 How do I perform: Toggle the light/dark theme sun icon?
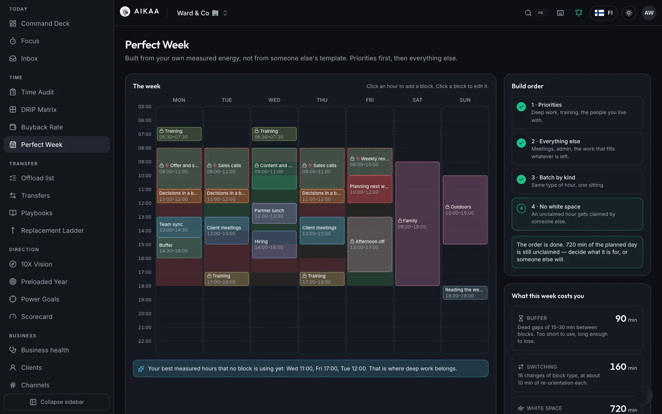click(629, 13)
